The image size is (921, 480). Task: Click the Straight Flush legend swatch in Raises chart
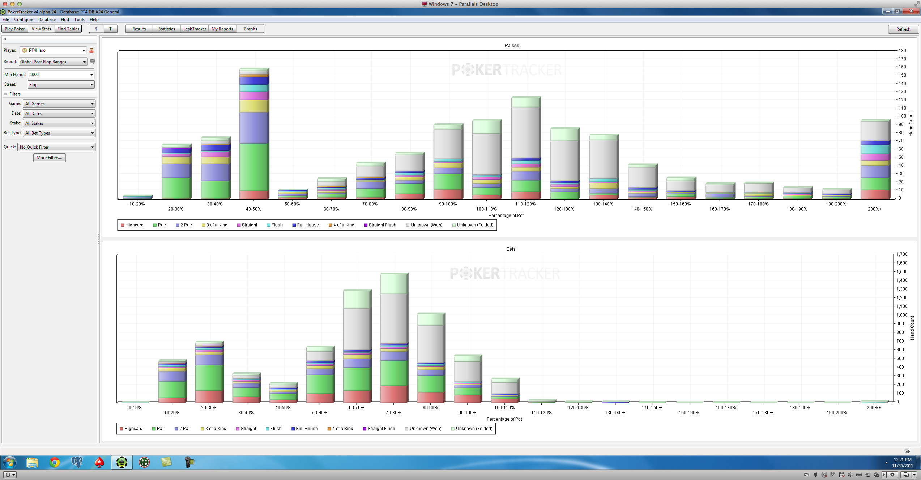coord(366,225)
